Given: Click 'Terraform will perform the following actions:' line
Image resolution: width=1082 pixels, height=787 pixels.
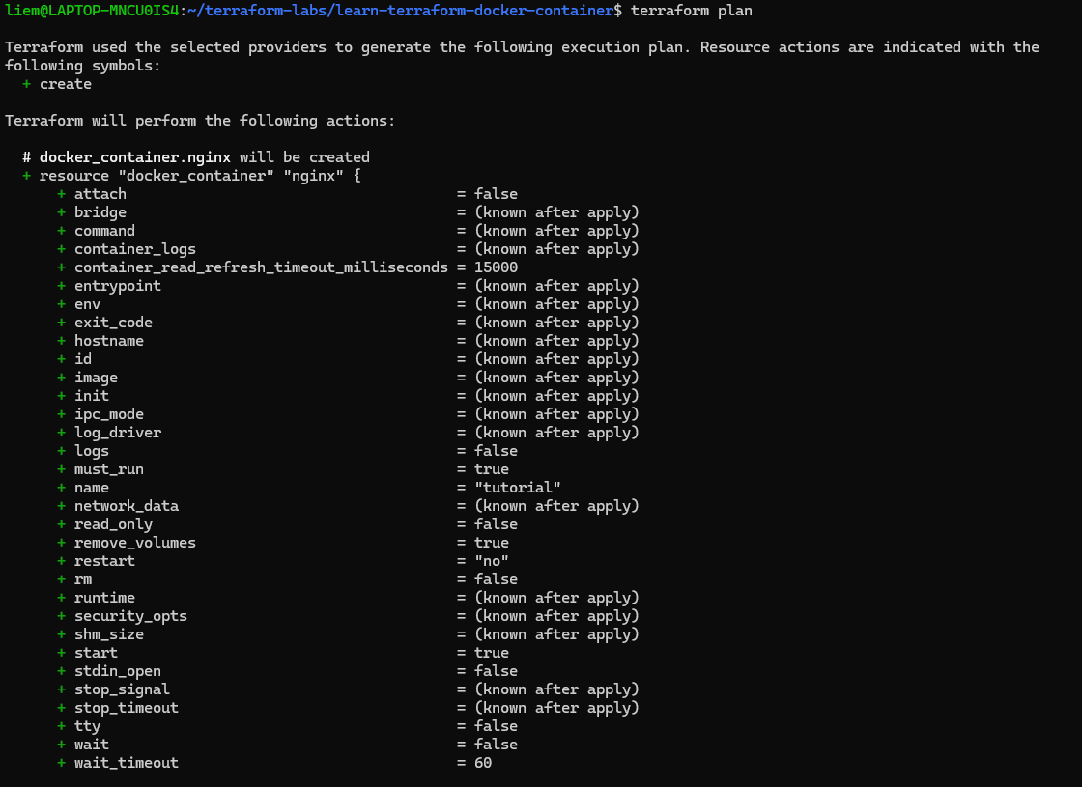Looking at the screenshot, I should click(x=200, y=121).
